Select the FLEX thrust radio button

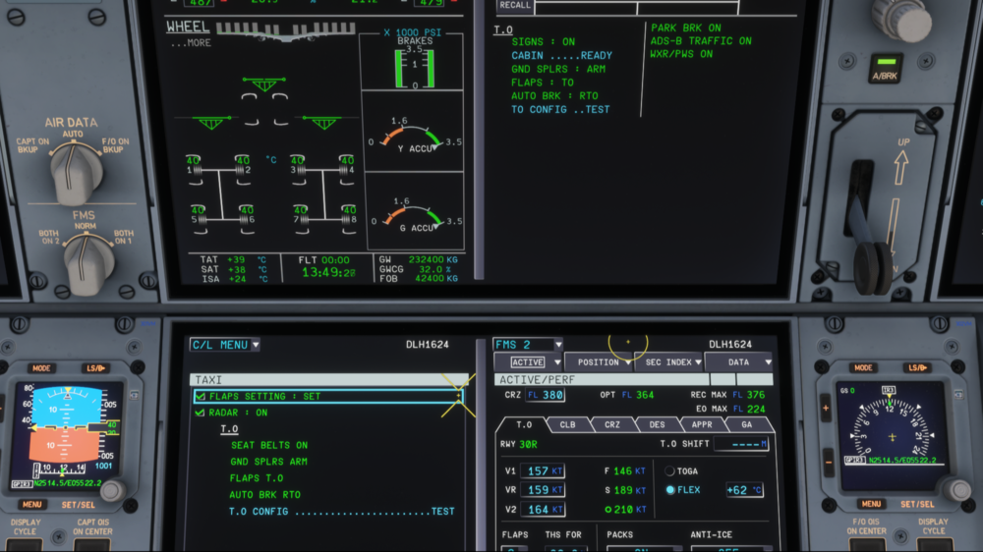670,490
